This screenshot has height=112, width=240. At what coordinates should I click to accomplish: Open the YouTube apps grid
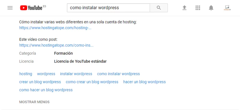[x=198, y=8]
